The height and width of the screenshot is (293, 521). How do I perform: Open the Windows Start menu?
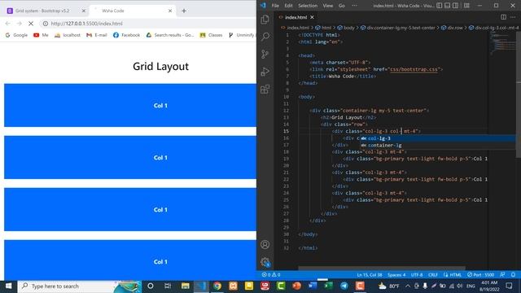9,286
